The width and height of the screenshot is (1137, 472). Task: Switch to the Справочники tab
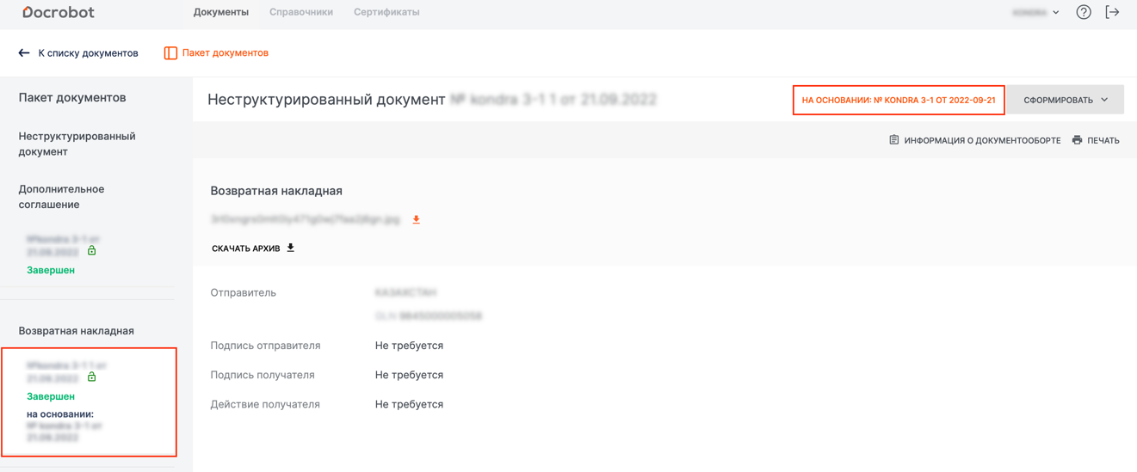301,12
